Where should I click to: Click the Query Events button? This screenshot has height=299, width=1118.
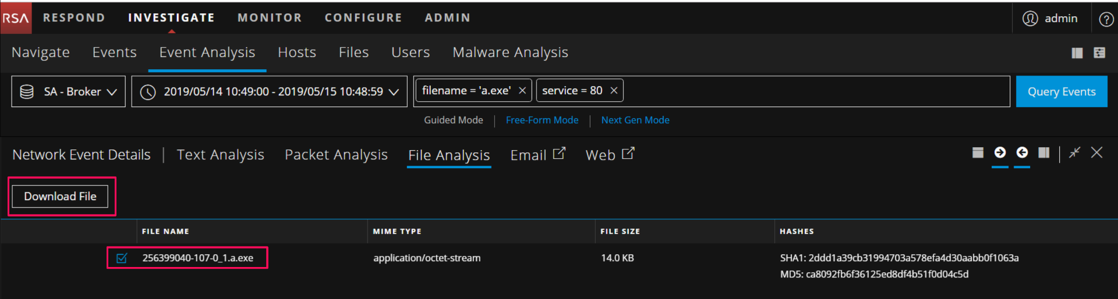tap(1061, 92)
